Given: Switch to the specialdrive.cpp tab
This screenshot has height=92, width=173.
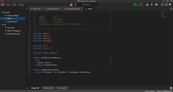Looking at the screenshot, I should 73,9.
